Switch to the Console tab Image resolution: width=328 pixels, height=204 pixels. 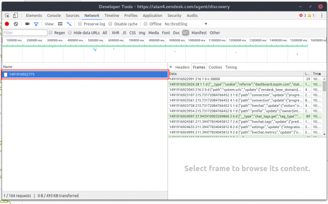coord(54,15)
